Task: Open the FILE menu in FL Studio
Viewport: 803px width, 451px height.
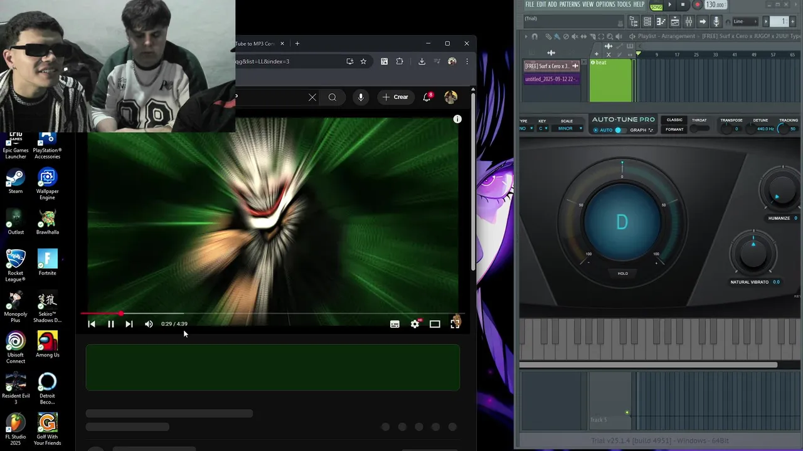Action: pos(529,4)
